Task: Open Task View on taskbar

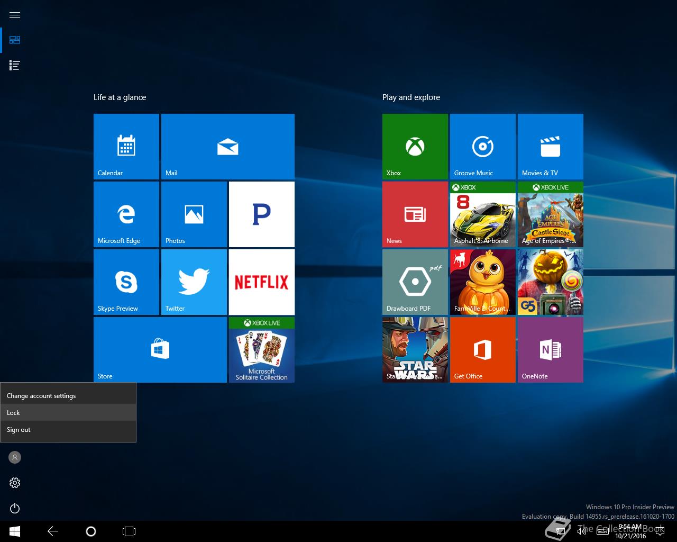Action: (129, 531)
